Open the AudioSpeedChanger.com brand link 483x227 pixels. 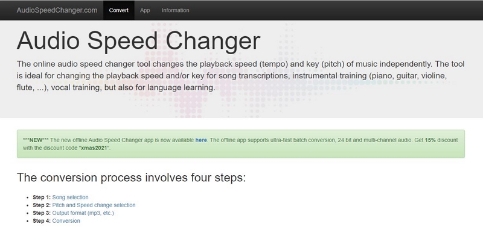(x=57, y=10)
